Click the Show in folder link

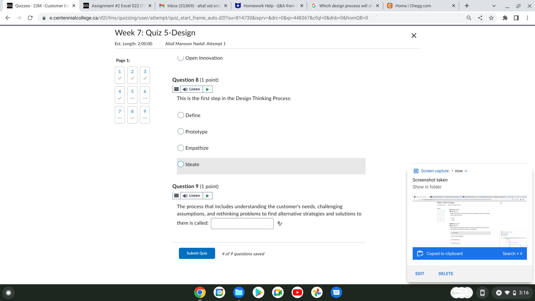pyautogui.click(x=427, y=187)
